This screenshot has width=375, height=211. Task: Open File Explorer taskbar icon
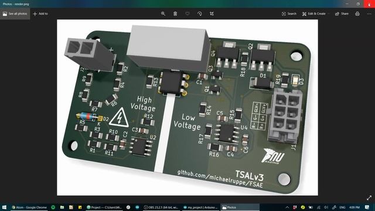tap(62, 207)
